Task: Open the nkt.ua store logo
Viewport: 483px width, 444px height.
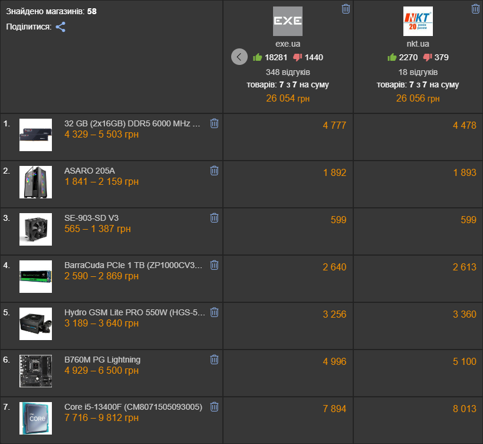Action: (418, 21)
